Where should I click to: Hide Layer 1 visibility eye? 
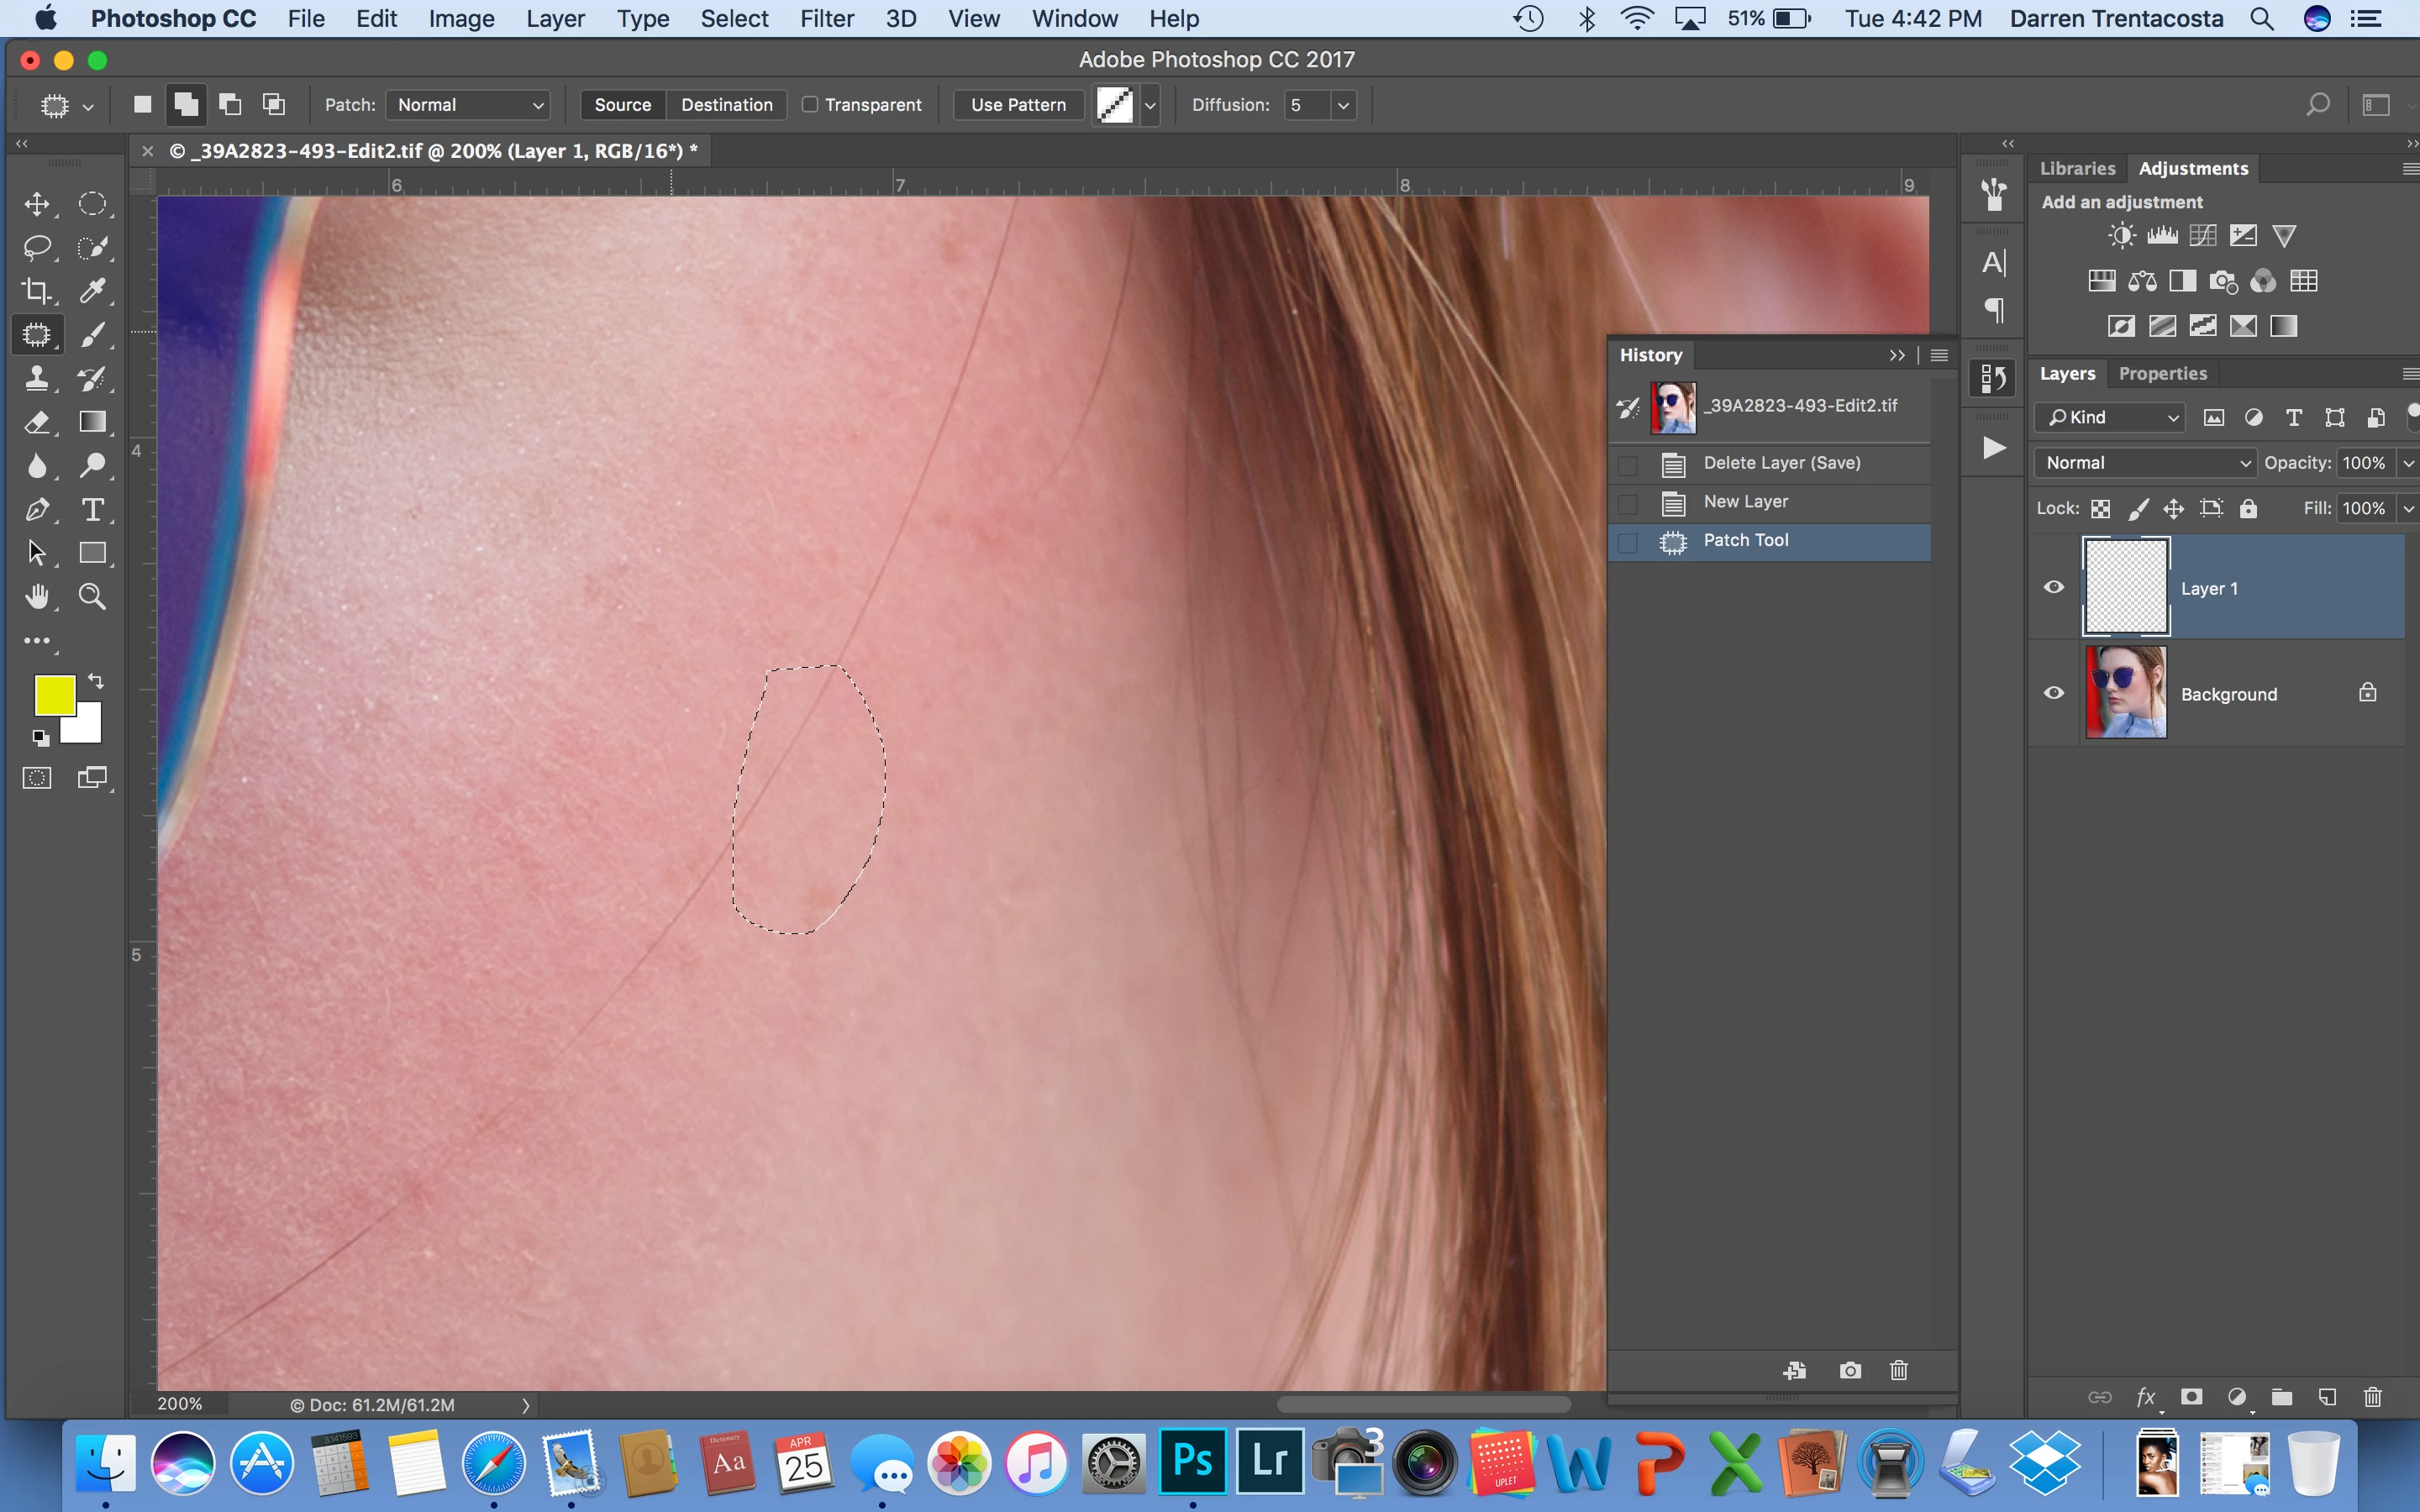2054,587
